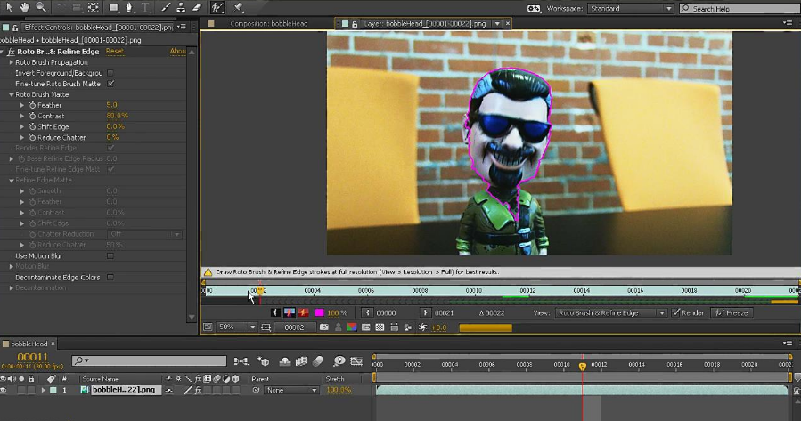Screen dimensions: 801x421
Task: Select the Clone Stamp tool
Action: pyautogui.click(x=181, y=8)
